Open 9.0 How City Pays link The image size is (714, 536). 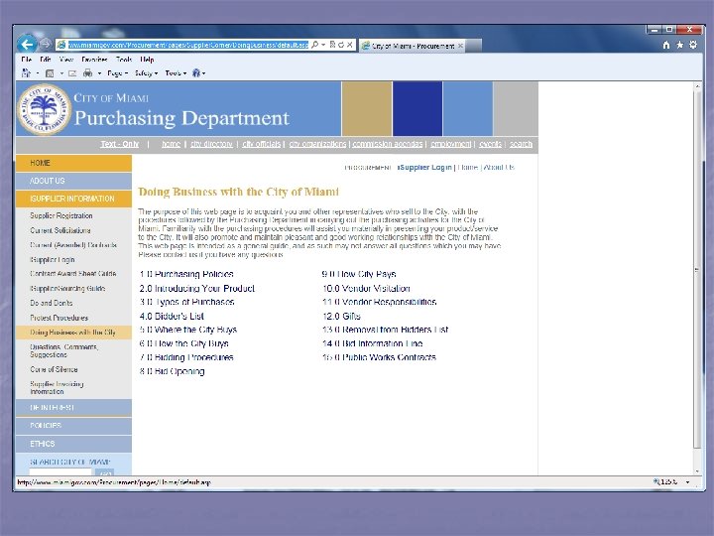pos(359,274)
